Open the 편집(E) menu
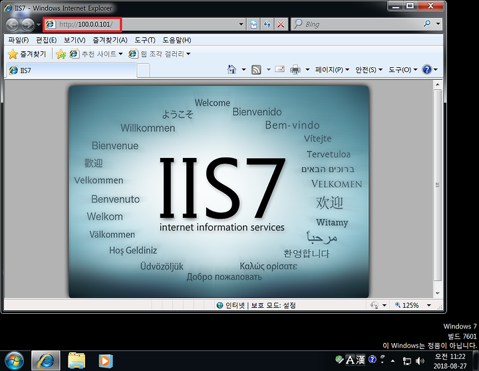This screenshot has width=479, height=371. (46, 40)
